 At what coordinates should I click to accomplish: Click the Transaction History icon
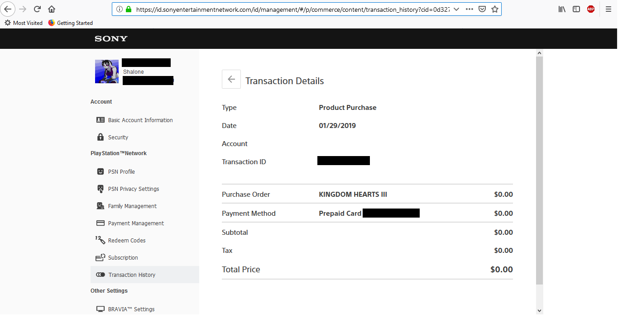point(101,275)
